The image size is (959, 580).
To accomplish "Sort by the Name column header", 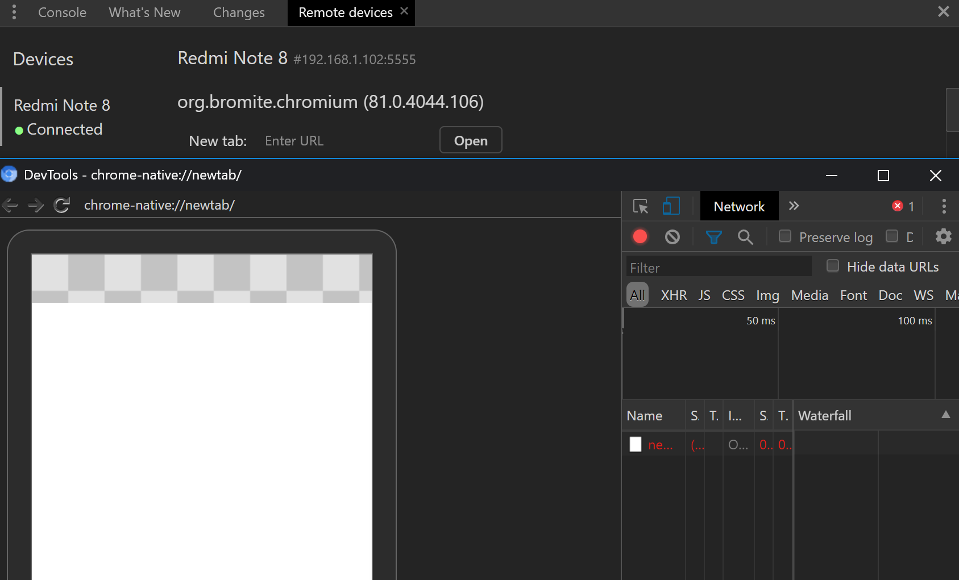I will pos(654,415).
